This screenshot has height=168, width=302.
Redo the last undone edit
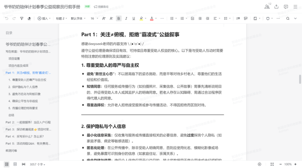(x=14, y=18)
